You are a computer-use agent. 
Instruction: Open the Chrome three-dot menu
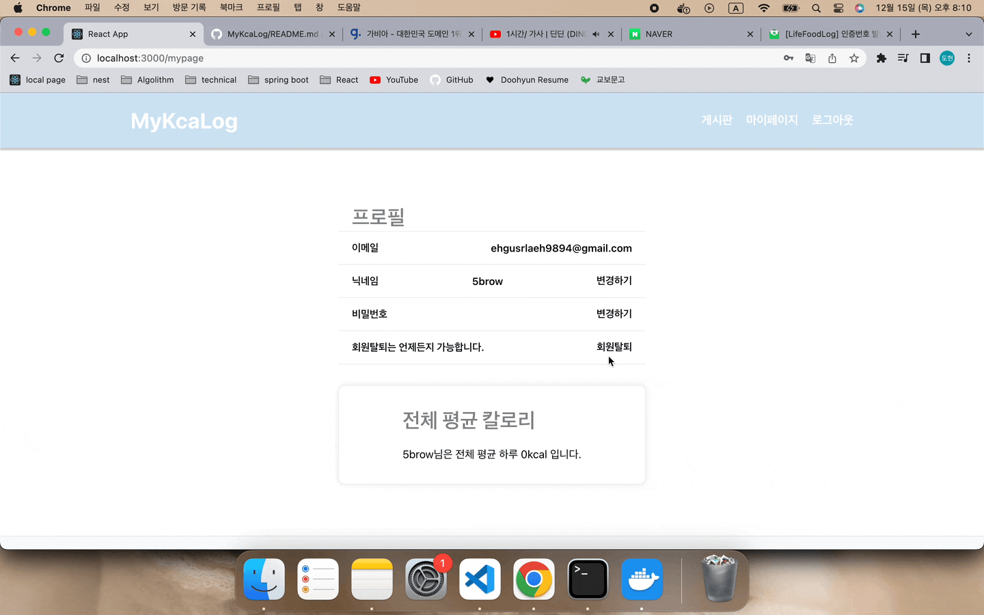[x=969, y=58]
